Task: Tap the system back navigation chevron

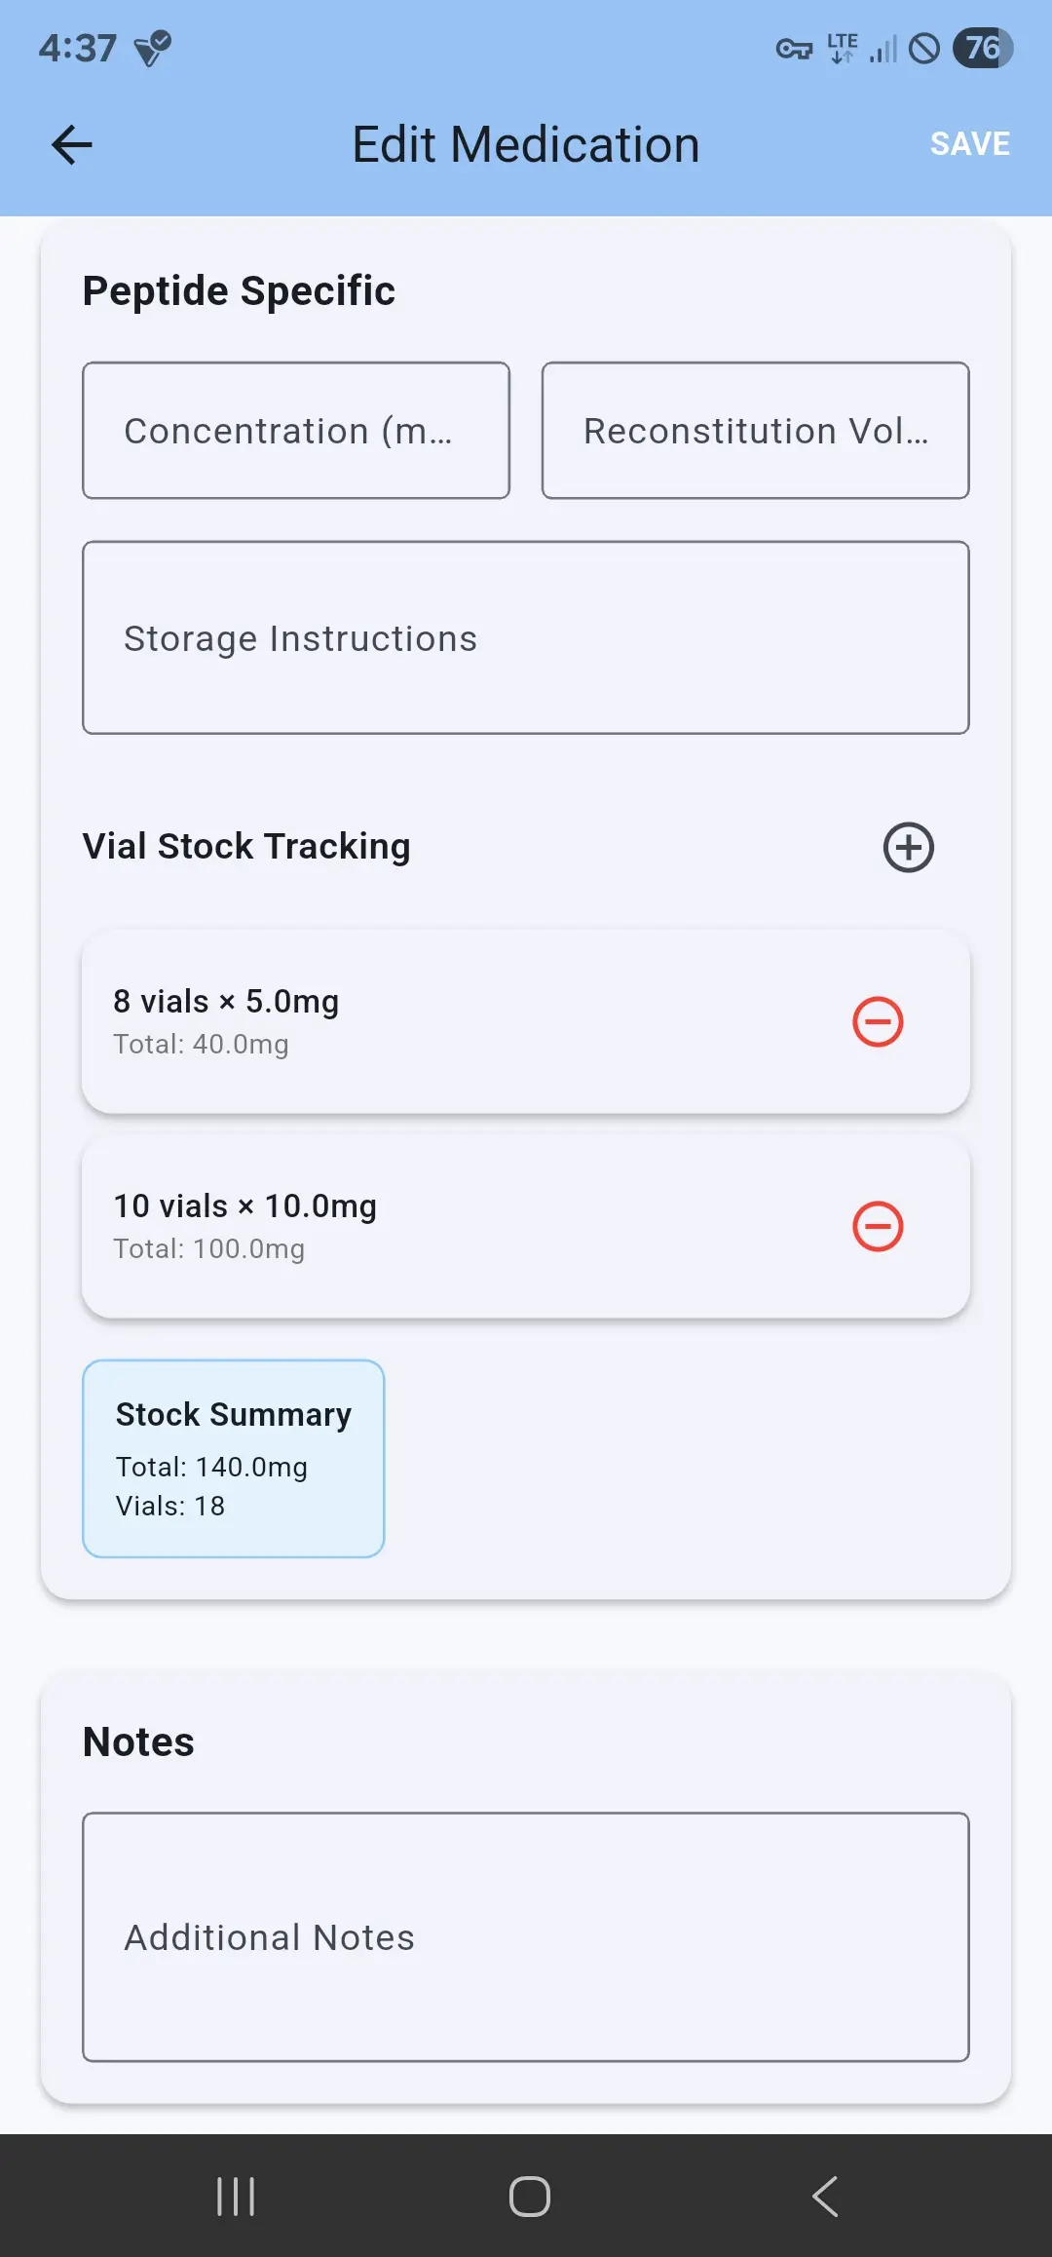Action: 824,2196
